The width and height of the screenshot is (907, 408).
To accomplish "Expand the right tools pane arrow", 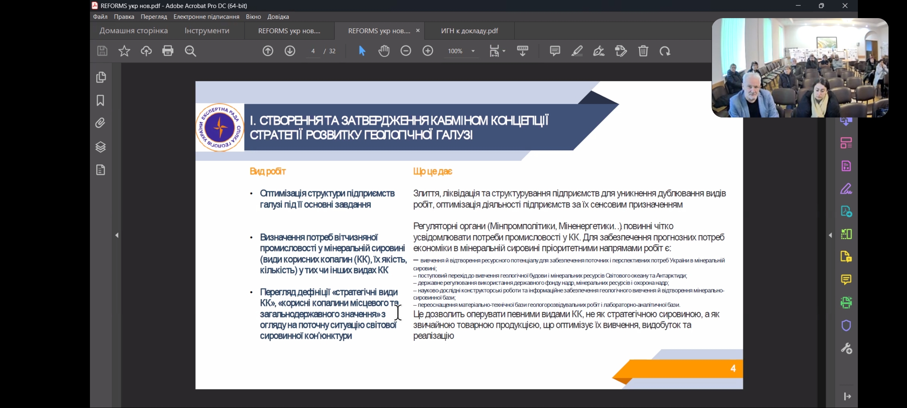I will pos(830,235).
